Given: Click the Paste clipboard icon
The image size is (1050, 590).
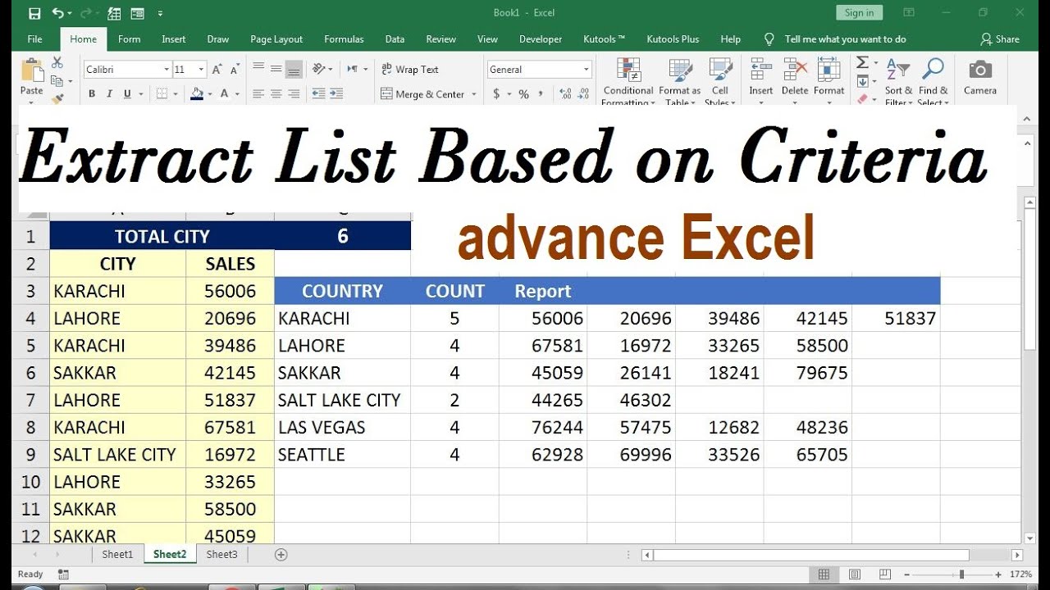Looking at the screenshot, I should [x=32, y=71].
